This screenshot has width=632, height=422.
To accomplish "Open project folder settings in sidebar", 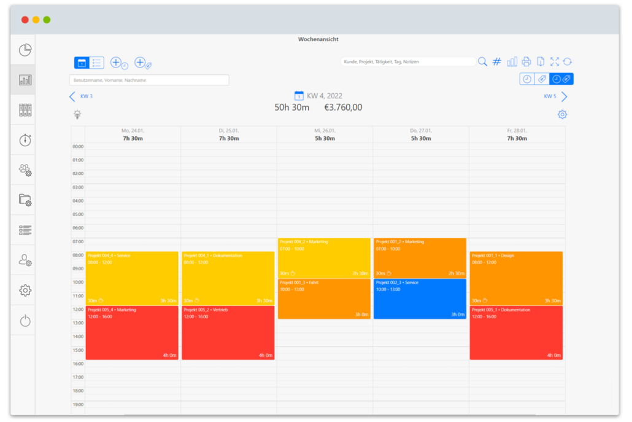I will click(x=25, y=200).
